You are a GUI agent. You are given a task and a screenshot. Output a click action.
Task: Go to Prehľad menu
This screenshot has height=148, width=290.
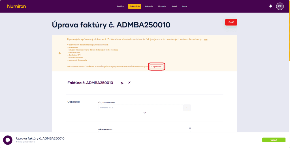[x=121, y=6]
